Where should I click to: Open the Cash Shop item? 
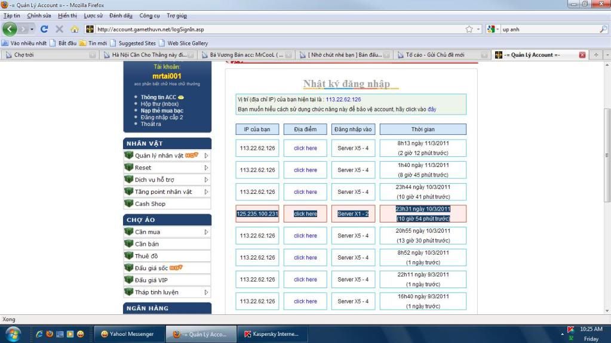tap(167, 203)
